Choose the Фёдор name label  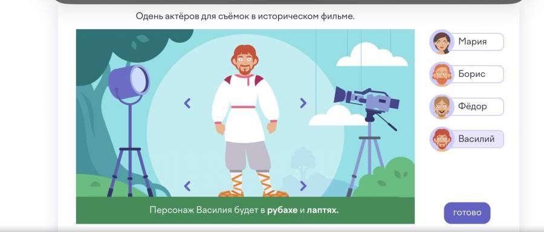[472, 106]
